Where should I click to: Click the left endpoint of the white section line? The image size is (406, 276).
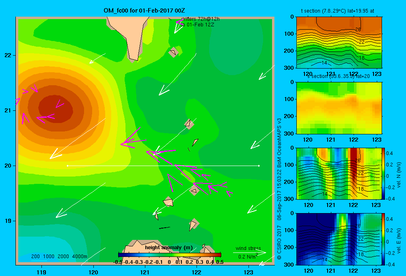(67, 166)
